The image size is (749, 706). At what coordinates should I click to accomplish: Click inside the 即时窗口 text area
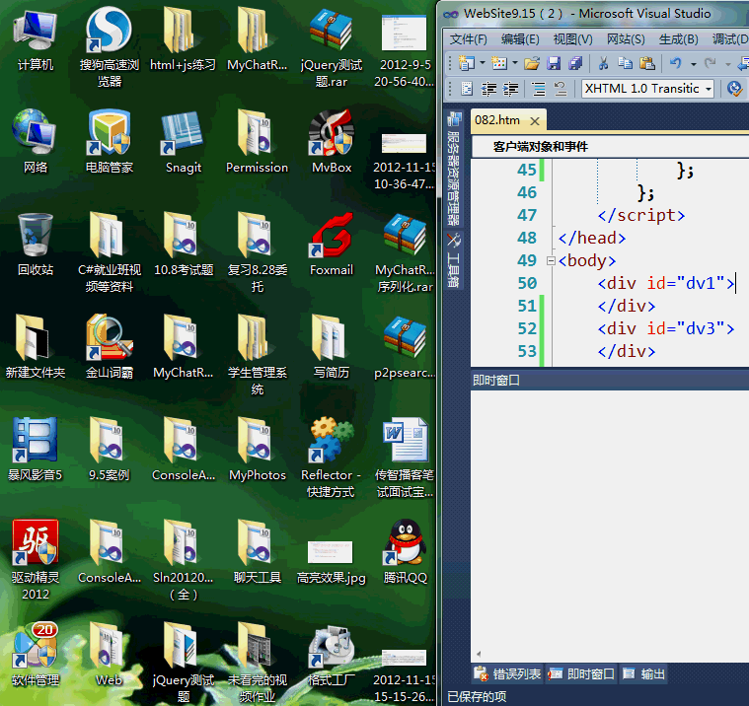coord(607,523)
